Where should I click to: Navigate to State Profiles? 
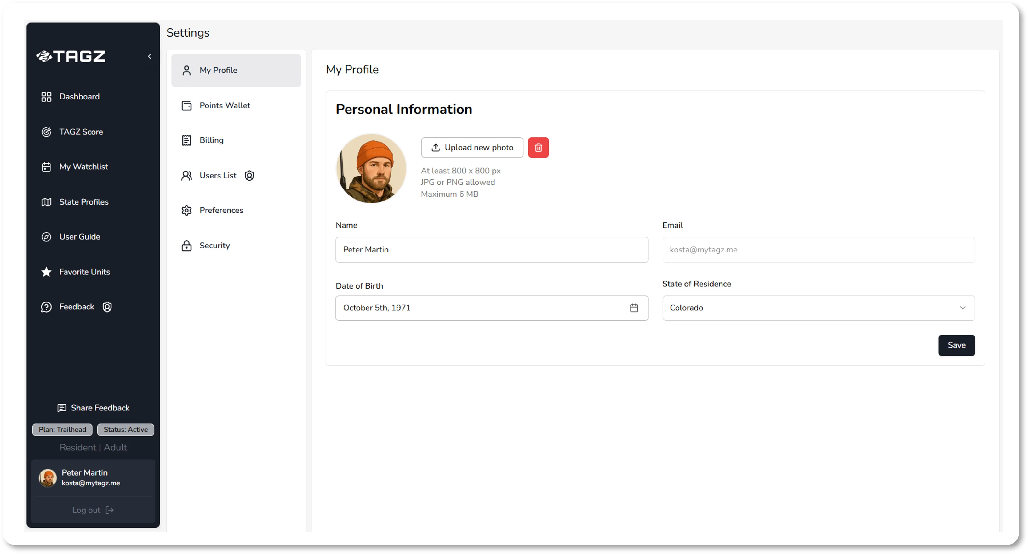coord(83,202)
